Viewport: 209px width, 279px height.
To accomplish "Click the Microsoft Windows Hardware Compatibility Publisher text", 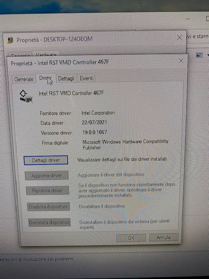I will (125, 144).
